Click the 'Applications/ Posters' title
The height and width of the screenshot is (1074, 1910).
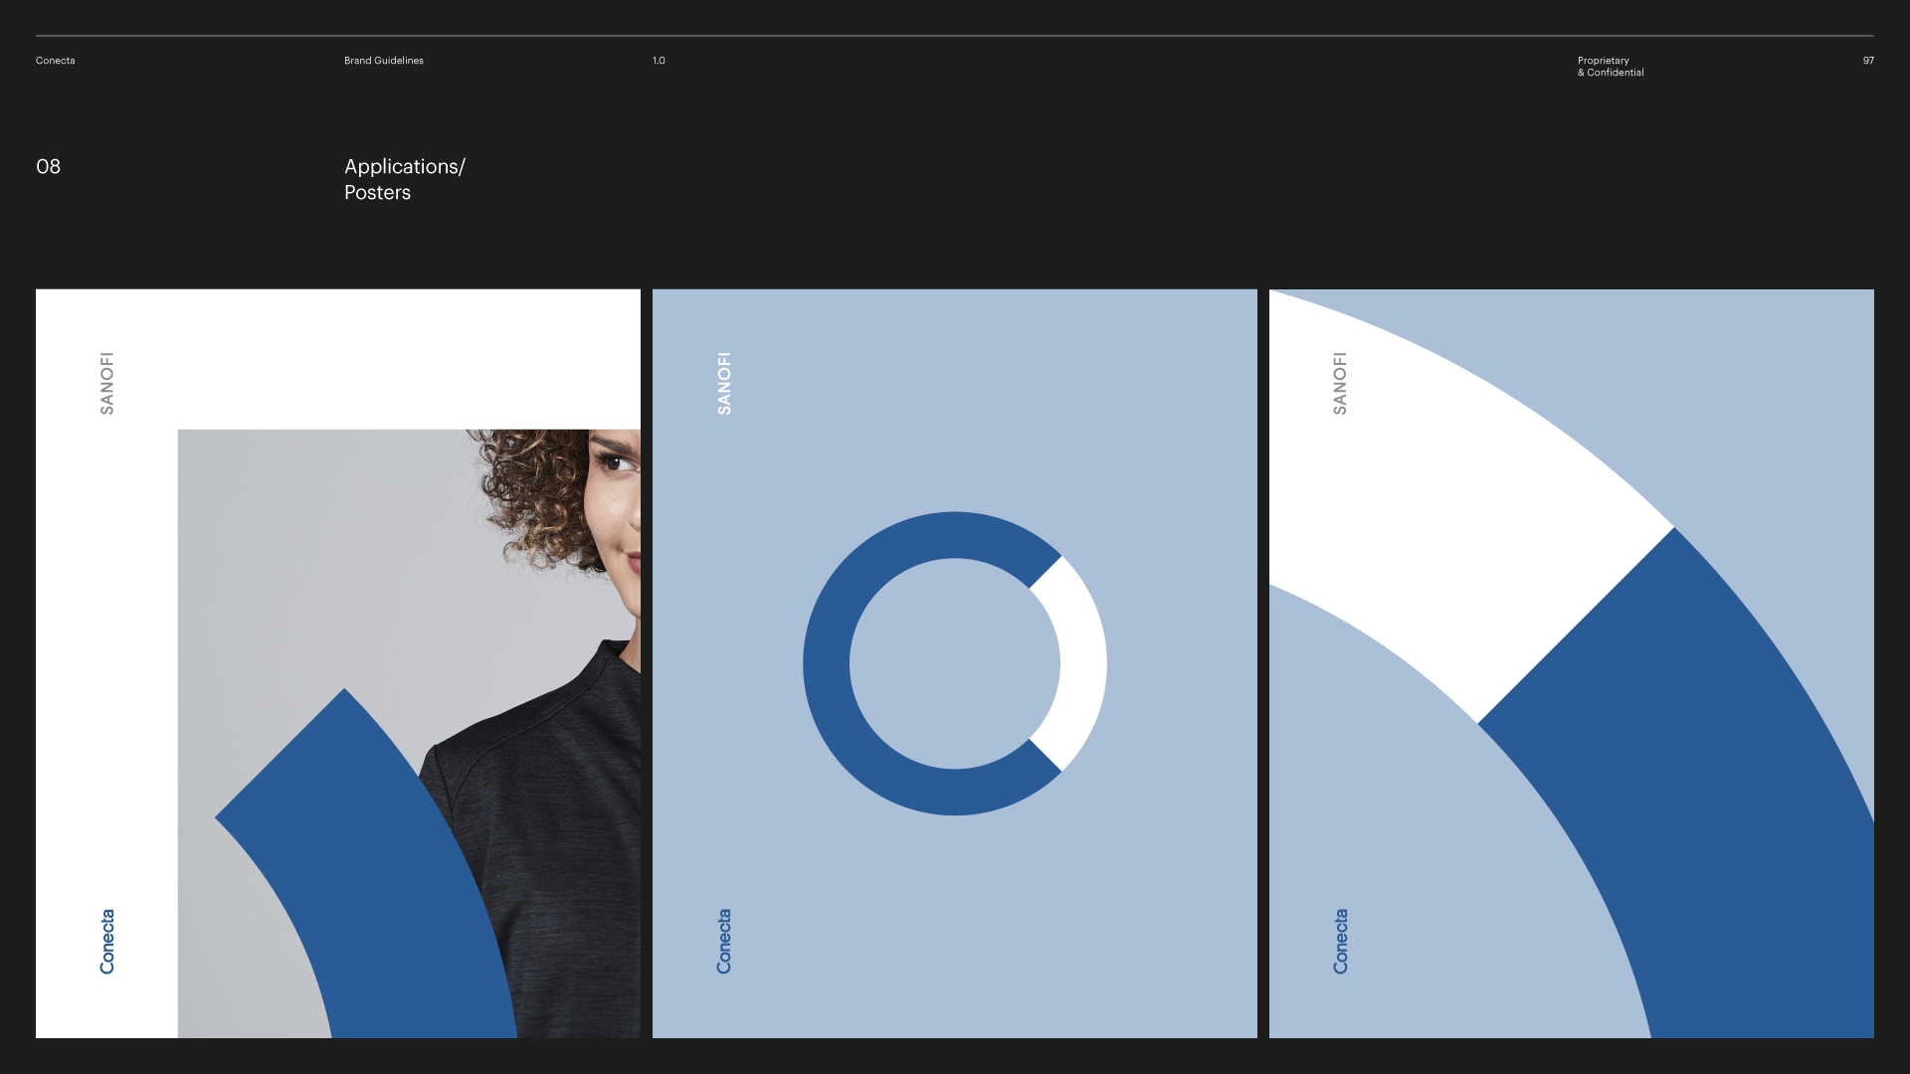coord(405,179)
